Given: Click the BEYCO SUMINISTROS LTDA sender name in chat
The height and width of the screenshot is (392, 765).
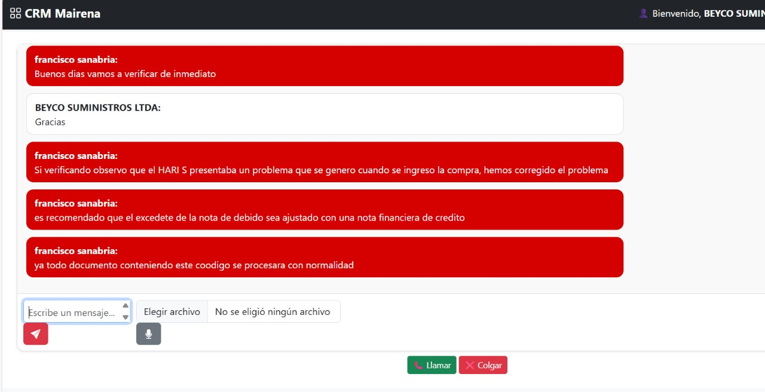Looking at the screenshot, I should pos(97,108).
